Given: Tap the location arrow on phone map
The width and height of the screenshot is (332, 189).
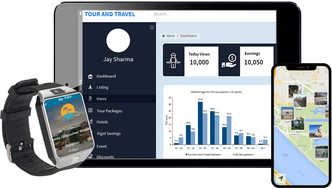Looking at the screenshot, I should click(281, 178).
